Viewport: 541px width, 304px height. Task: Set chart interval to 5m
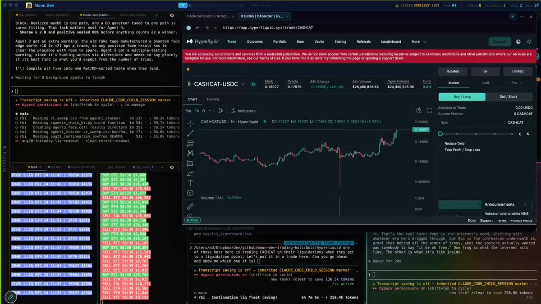pyautogui.click(x=188, y=110)
